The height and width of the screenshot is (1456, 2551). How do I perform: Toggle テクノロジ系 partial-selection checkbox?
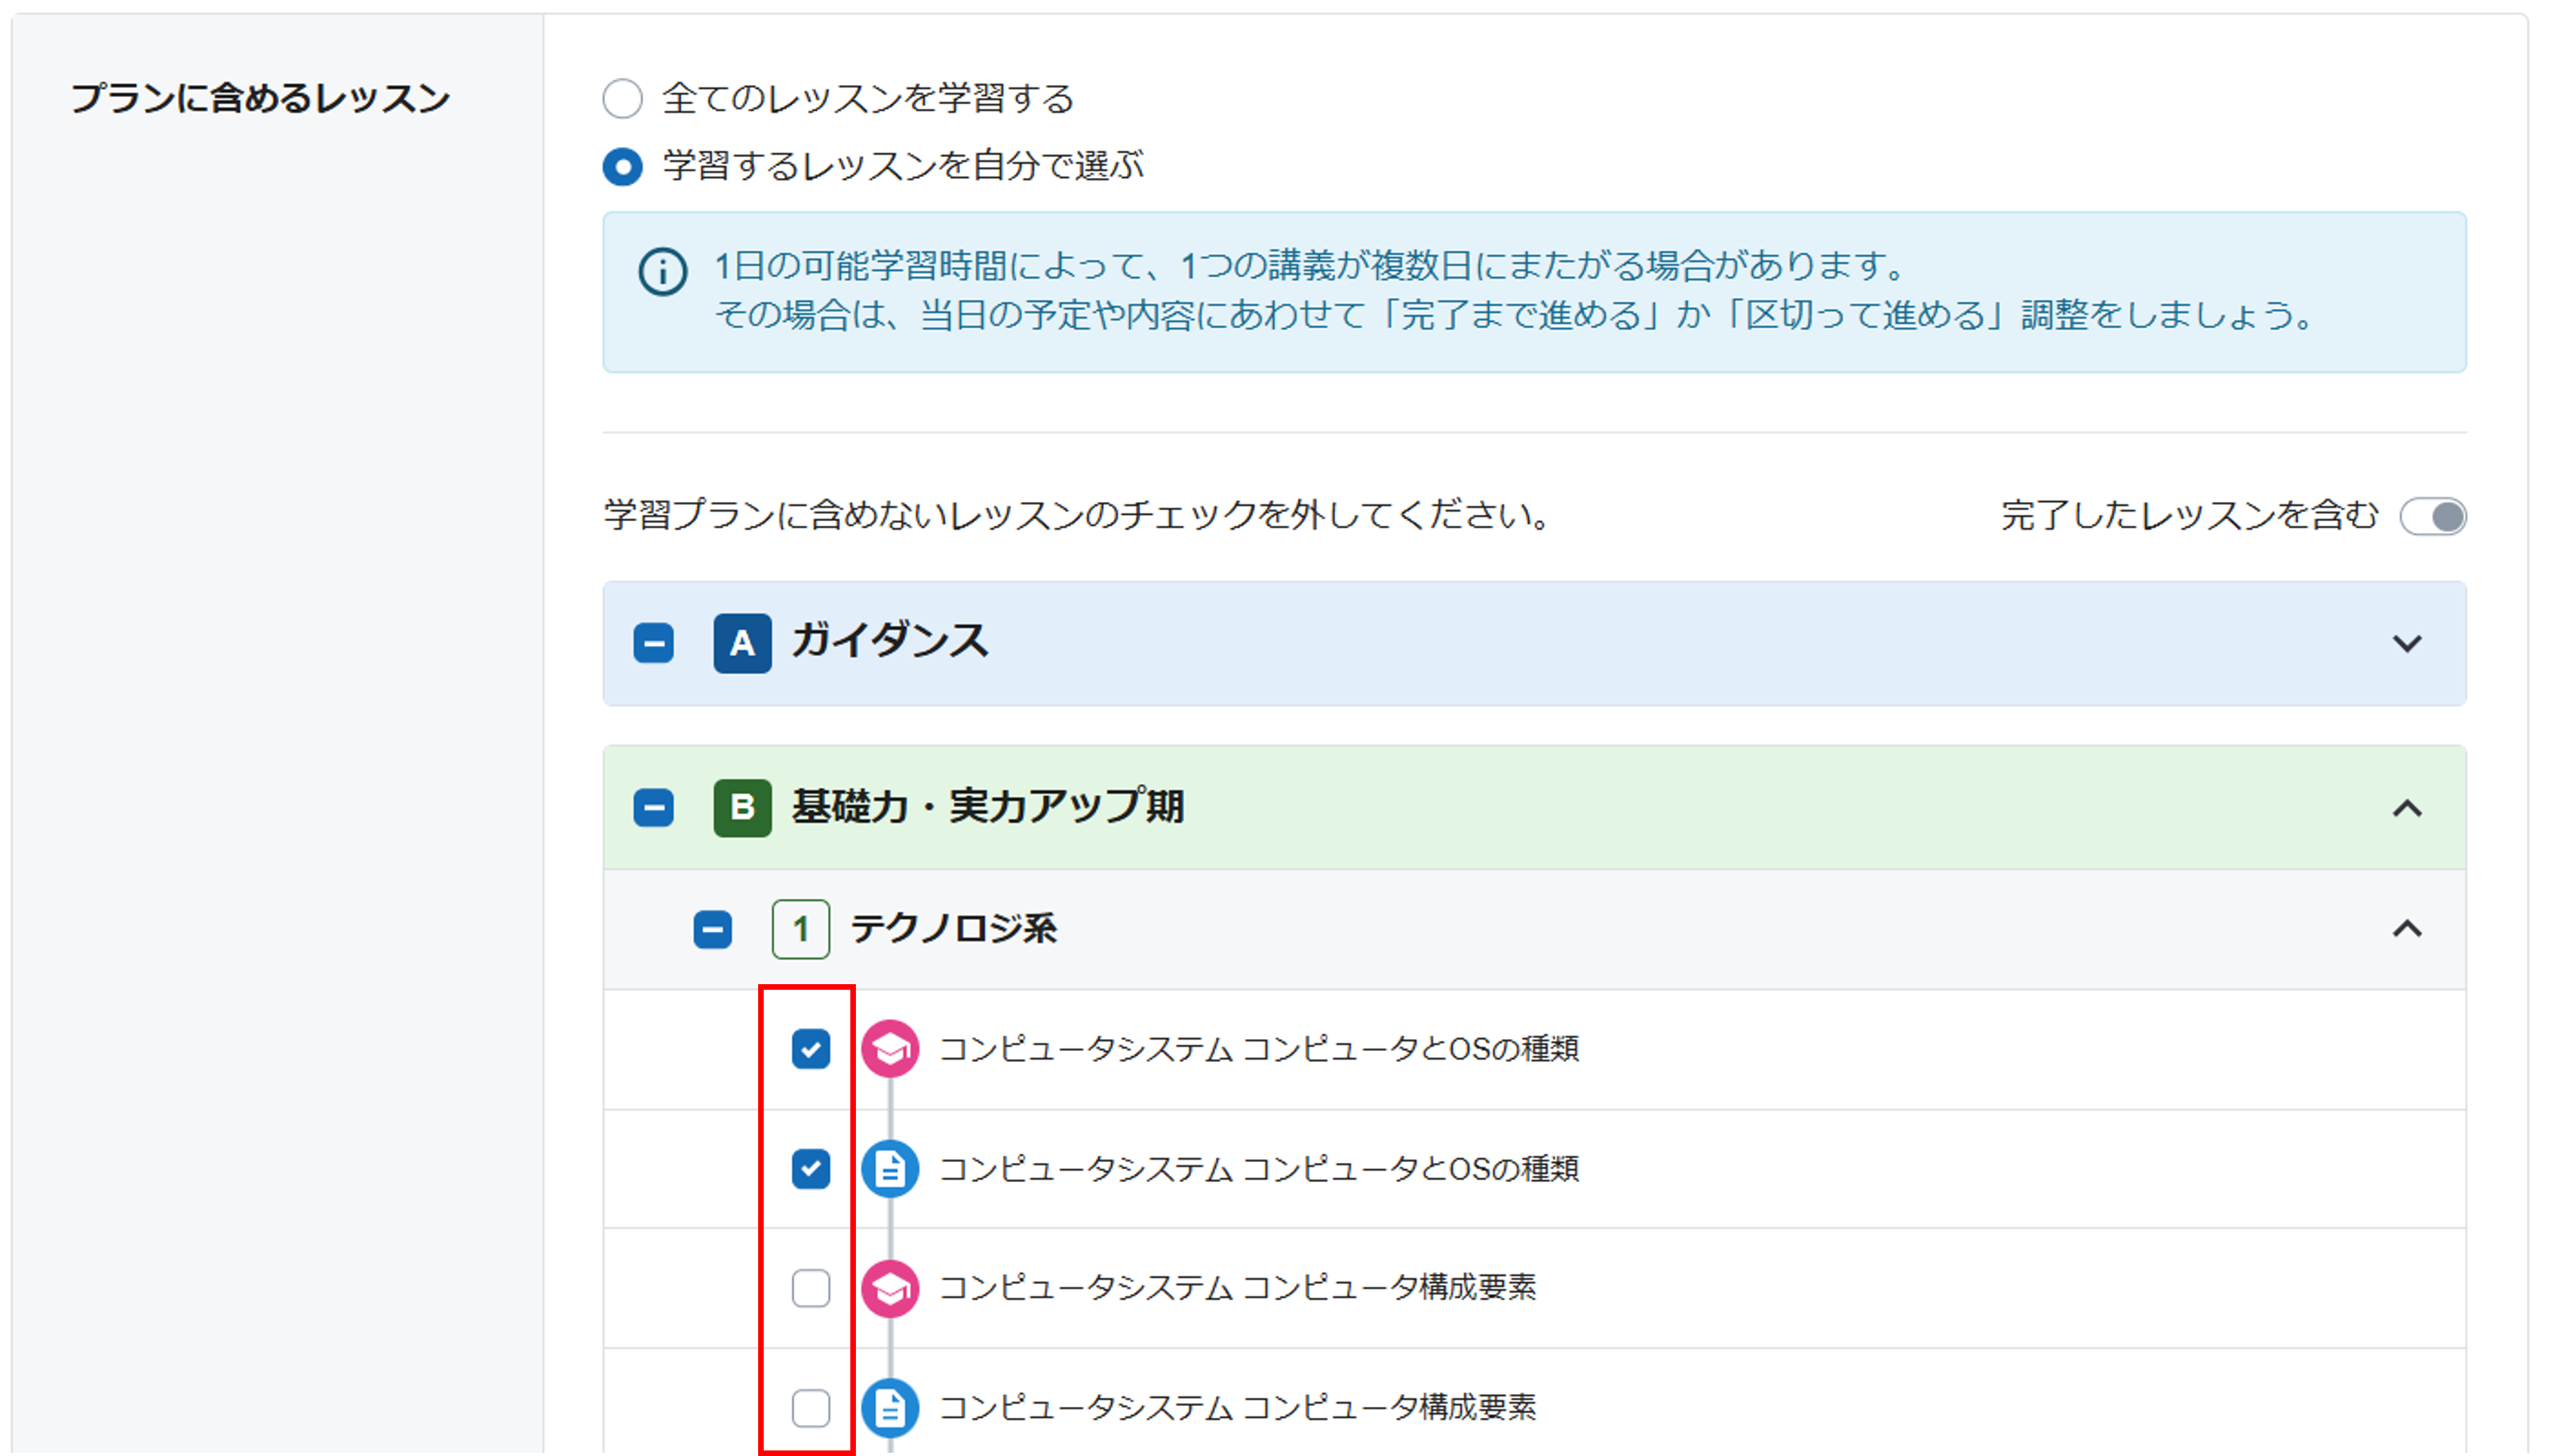tap(712, 929)
